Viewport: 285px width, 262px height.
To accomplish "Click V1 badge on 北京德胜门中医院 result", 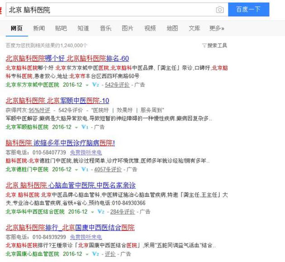I will click(x=85, y=169).
